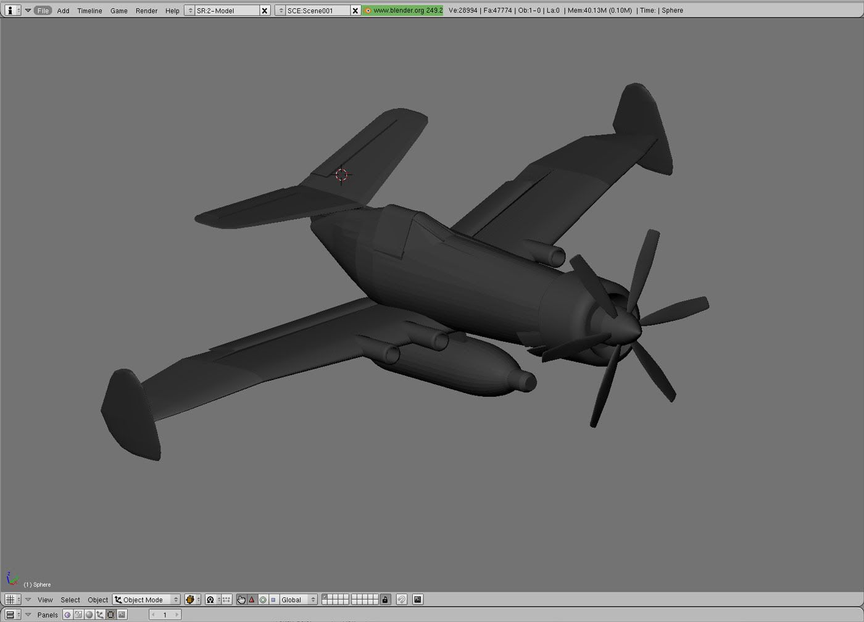Enable the rotate manipulator circle
The image size is (864, 622).
(263, 599)
